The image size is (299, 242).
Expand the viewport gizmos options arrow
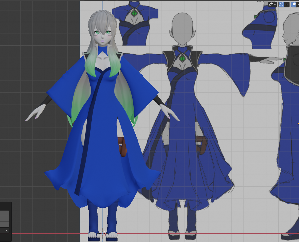click(286, 4)
